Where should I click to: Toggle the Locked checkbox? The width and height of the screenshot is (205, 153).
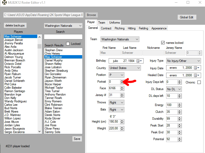click(68, 44)
